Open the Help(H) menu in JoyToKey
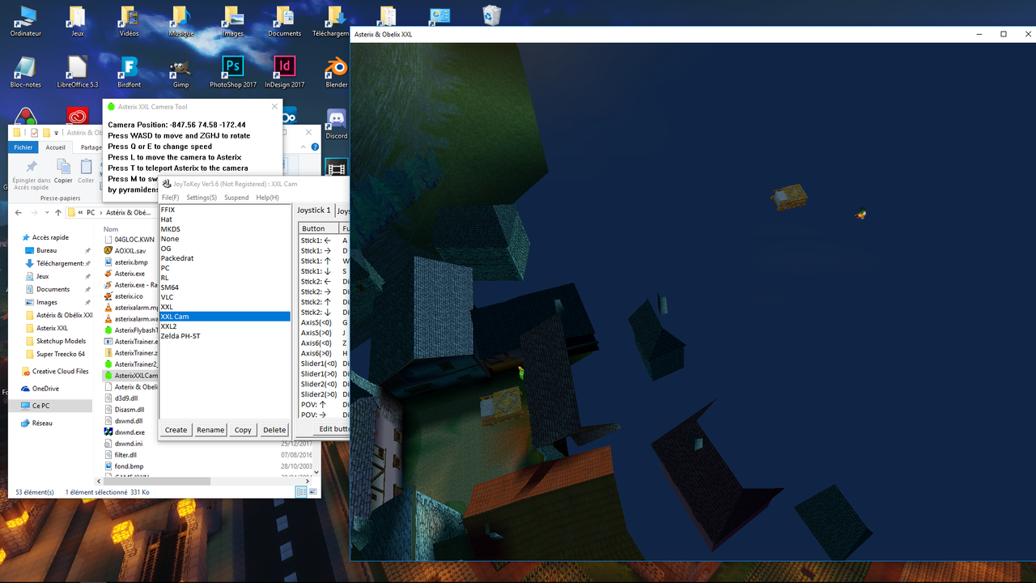 [x=267, y=198]
